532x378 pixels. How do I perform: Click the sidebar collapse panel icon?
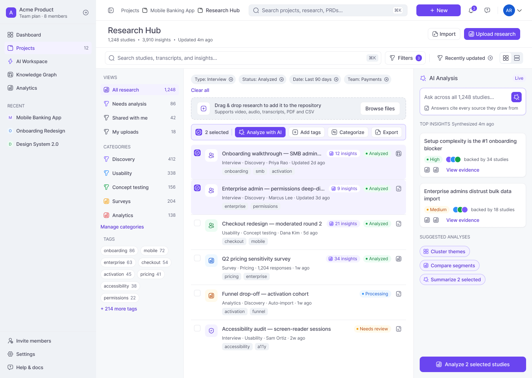(x=111, y=10)
